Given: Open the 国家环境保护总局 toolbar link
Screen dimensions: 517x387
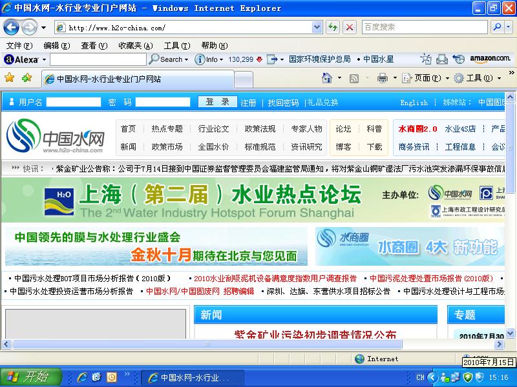Looking at the screenshot, I should pos(319,59).
